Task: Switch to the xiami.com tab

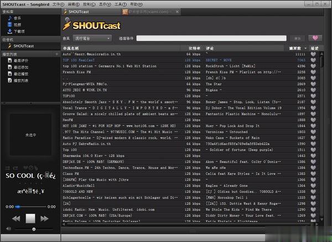Action: (151, 12)
